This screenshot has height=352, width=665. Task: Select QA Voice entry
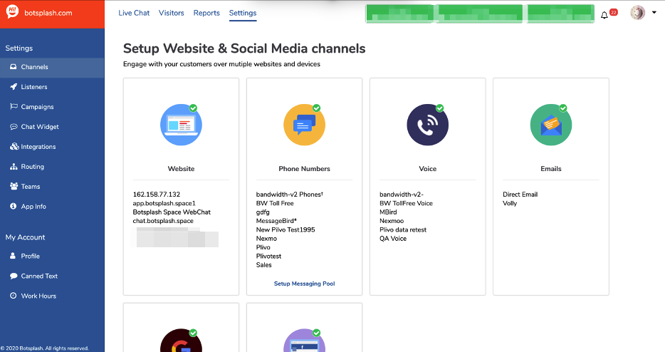tap(393, 239)
